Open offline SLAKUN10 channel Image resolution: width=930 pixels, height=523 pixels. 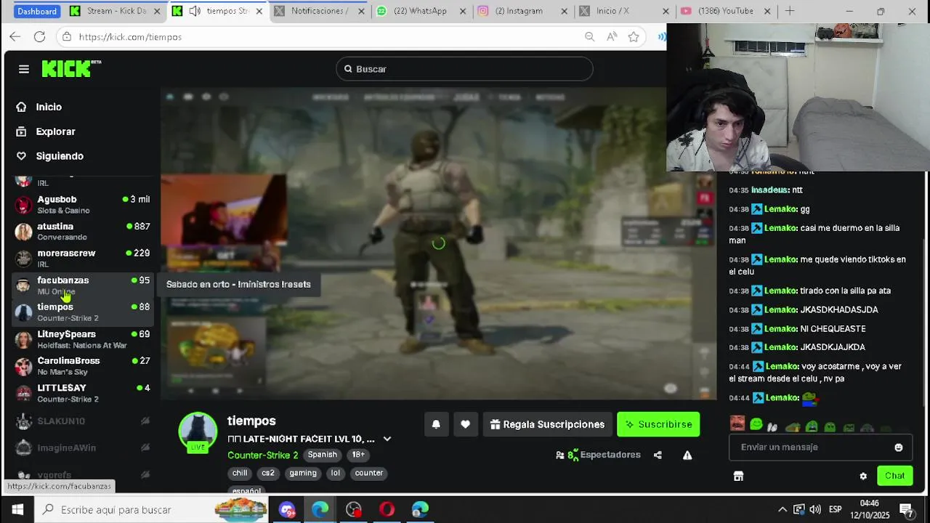coord(83,421)
